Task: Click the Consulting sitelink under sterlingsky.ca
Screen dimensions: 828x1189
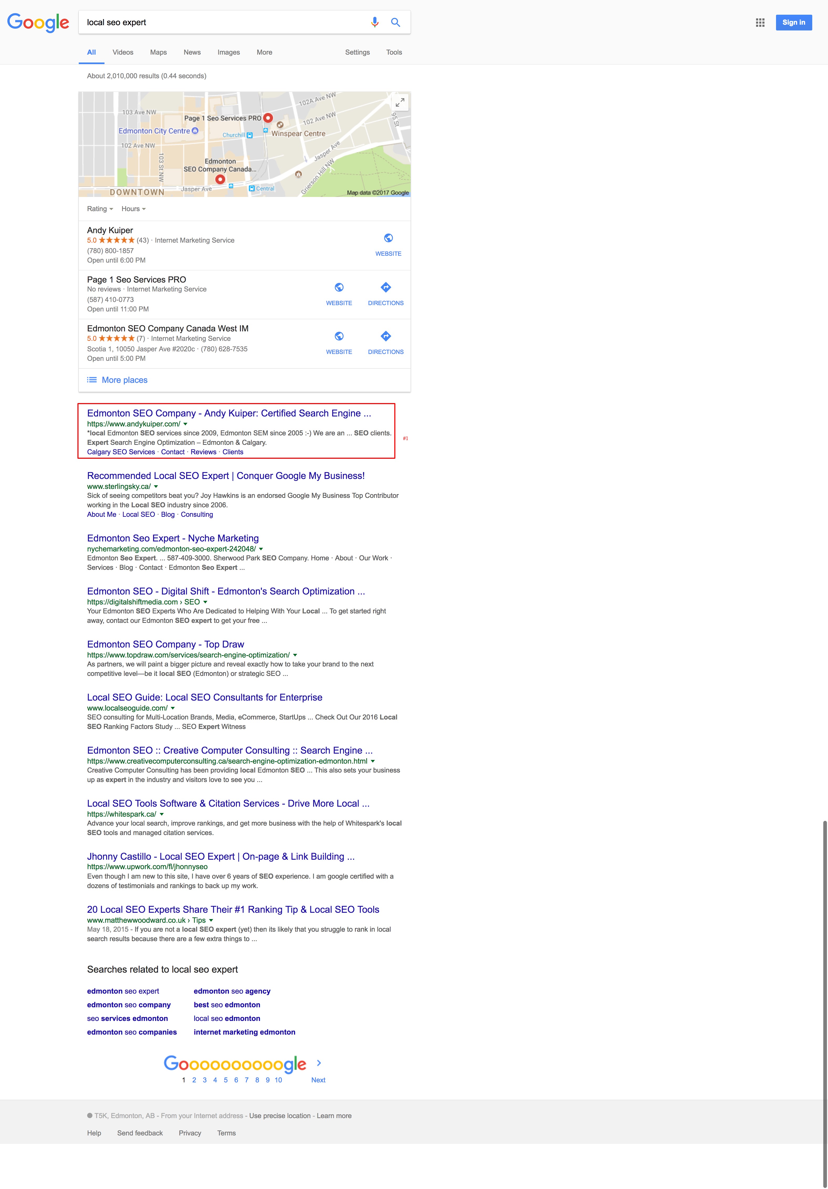Action: tap(197, 515)
